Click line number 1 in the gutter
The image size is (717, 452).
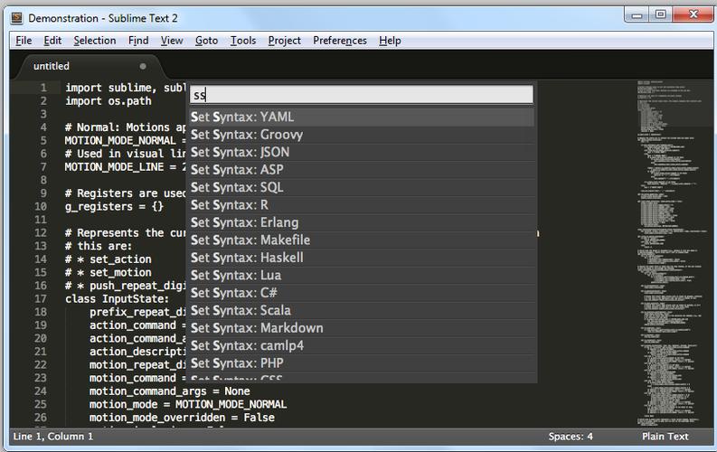pyautogui.click(x=43, y=88)
